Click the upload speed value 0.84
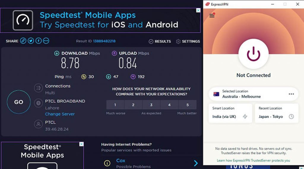 pos(128,63)
